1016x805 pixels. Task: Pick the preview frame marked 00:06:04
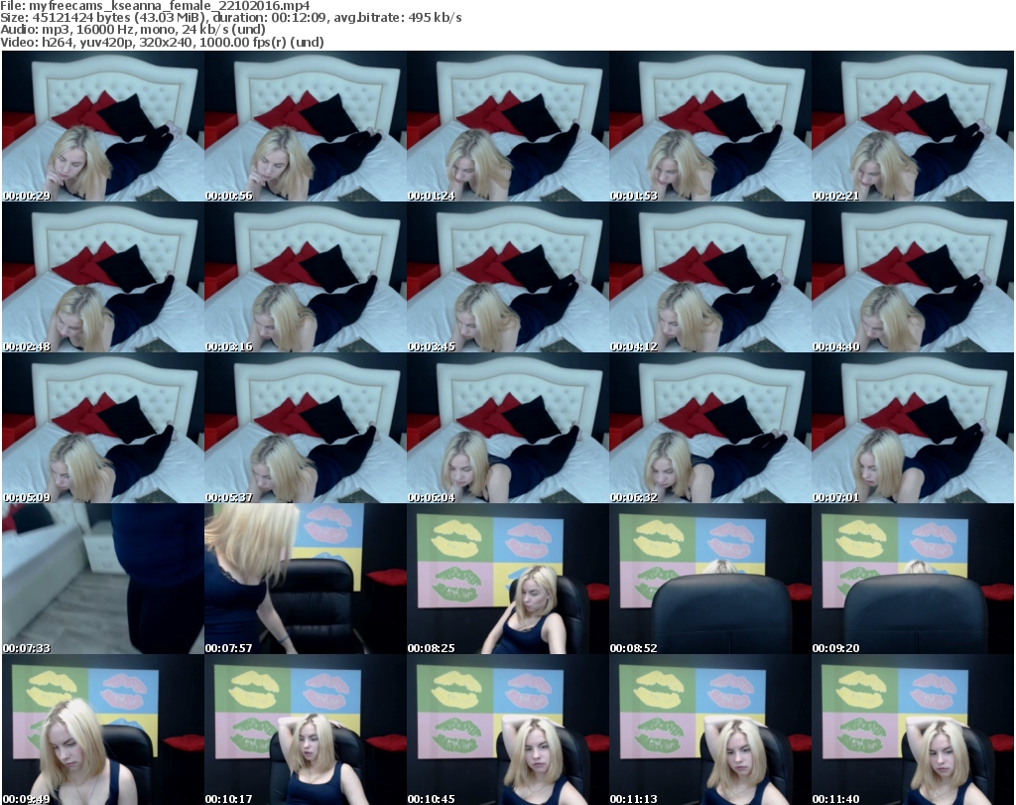click(x=508, y=428)
